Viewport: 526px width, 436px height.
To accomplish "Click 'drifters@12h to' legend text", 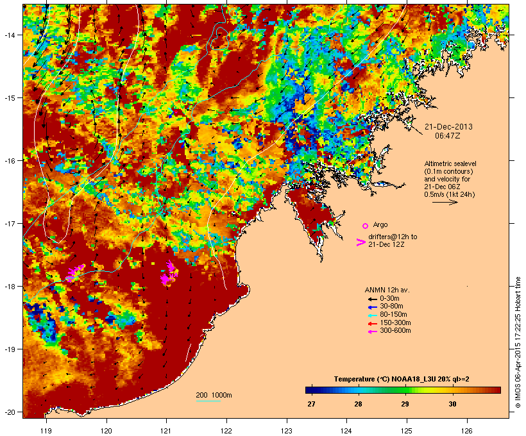I will [393, 237].
